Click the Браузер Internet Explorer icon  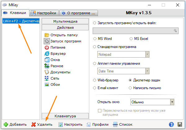coord(47,54)
